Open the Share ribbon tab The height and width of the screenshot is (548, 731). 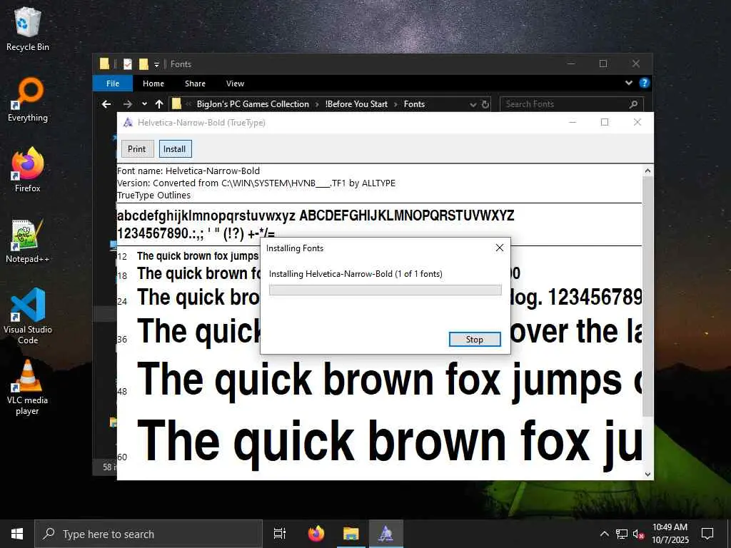point(195,83)
